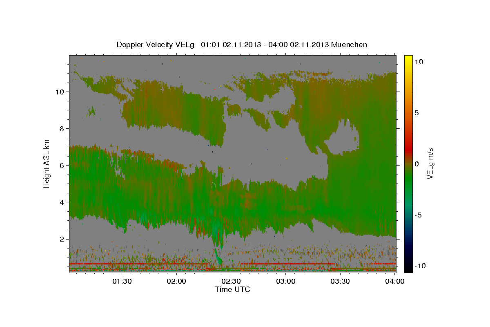This screenshot has height=327, width=490.
Task: Click the 02:30 time tick label
Action: (x=231, y=281)
